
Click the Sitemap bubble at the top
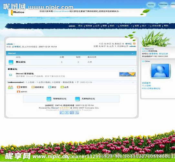pos(163,4)
